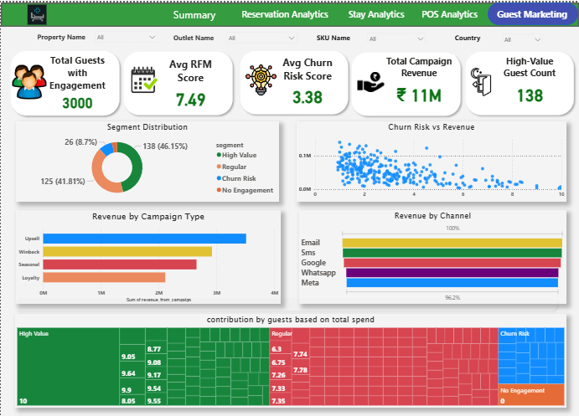
Task: Click the No Engagement treemap tile
Action: [x=531, y=396]
